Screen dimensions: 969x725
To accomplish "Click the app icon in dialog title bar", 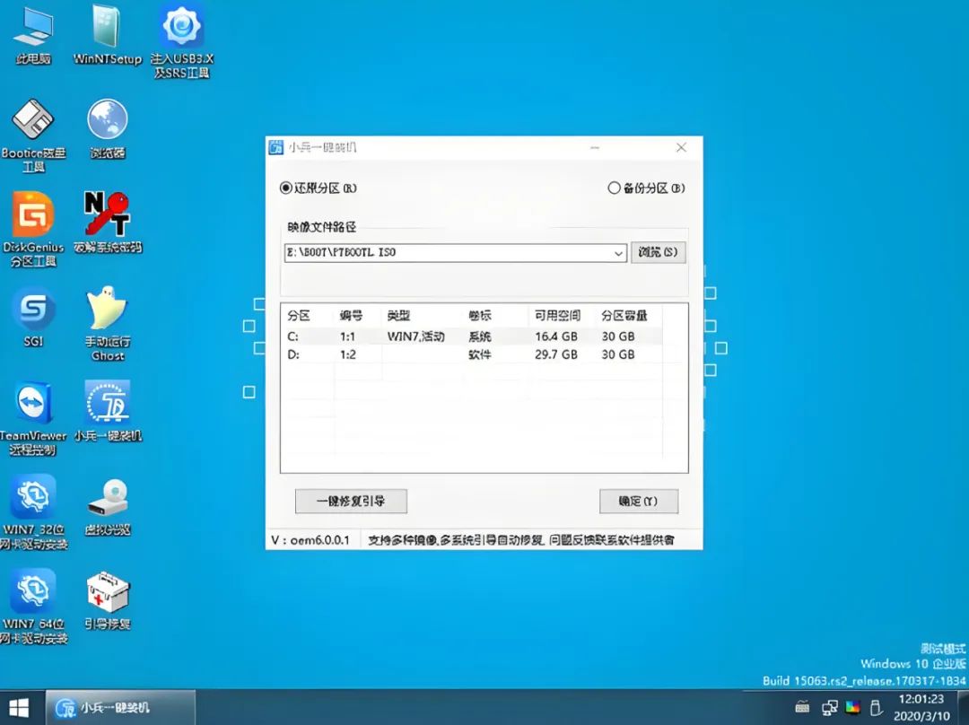I will [276, 148].
